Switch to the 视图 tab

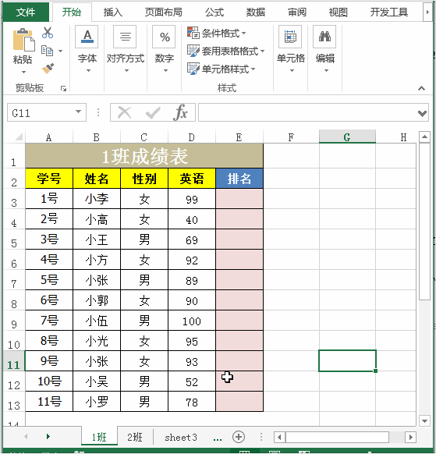339,12
